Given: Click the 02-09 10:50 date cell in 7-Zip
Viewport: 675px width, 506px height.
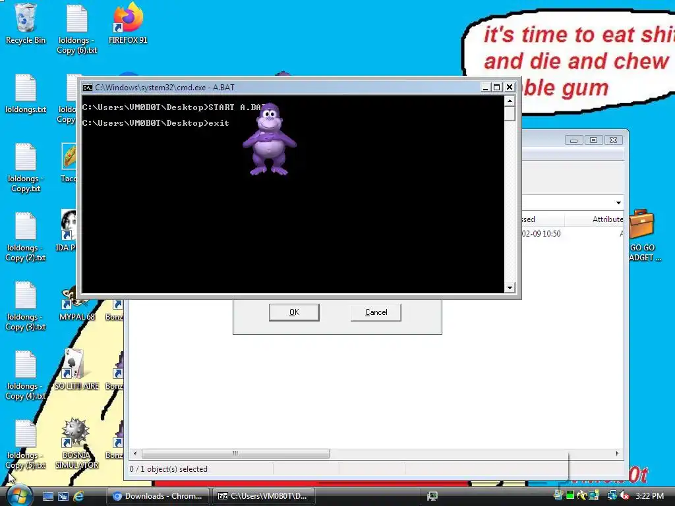Looking at the screenshot, I should pyautogui.click(x=541, y=234).
